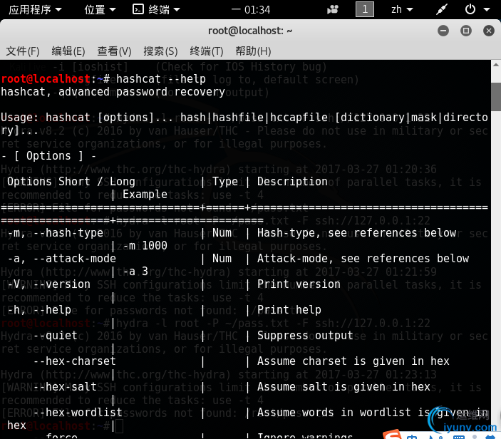
Task: Open the 终端(T) menu
Action: [207, 51]
